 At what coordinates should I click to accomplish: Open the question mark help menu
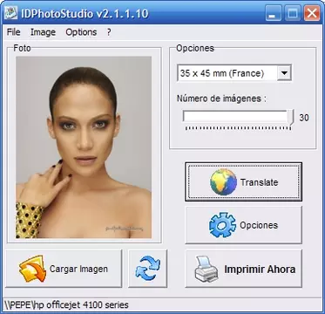coord(109,32)
